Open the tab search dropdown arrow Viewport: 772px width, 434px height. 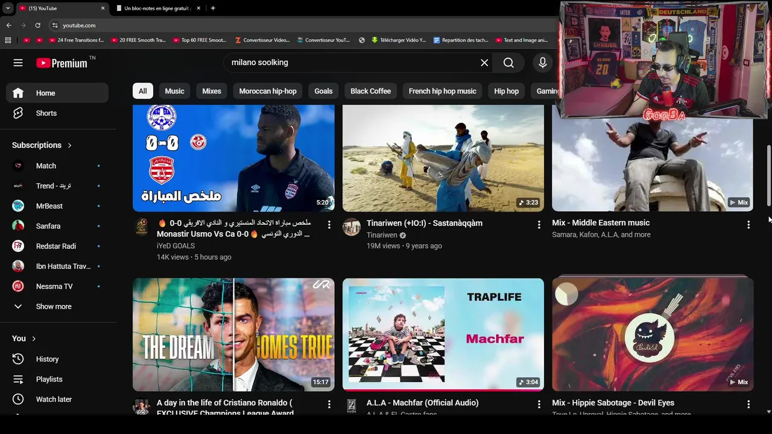point(7,8)
